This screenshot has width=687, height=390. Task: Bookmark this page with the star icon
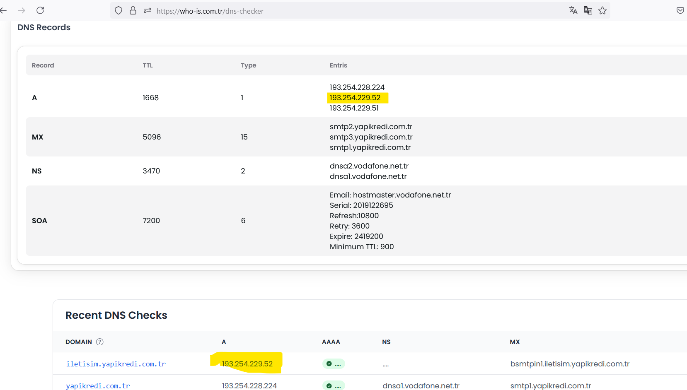pyautogui.click(x=602, y=10)
